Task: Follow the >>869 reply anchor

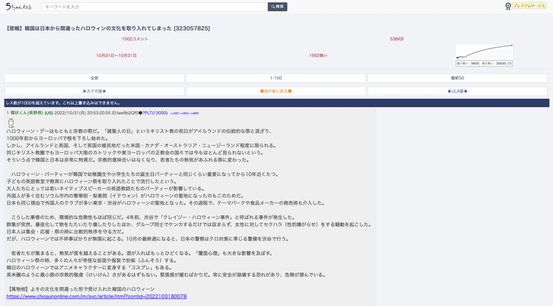Action: pos(194,113)
